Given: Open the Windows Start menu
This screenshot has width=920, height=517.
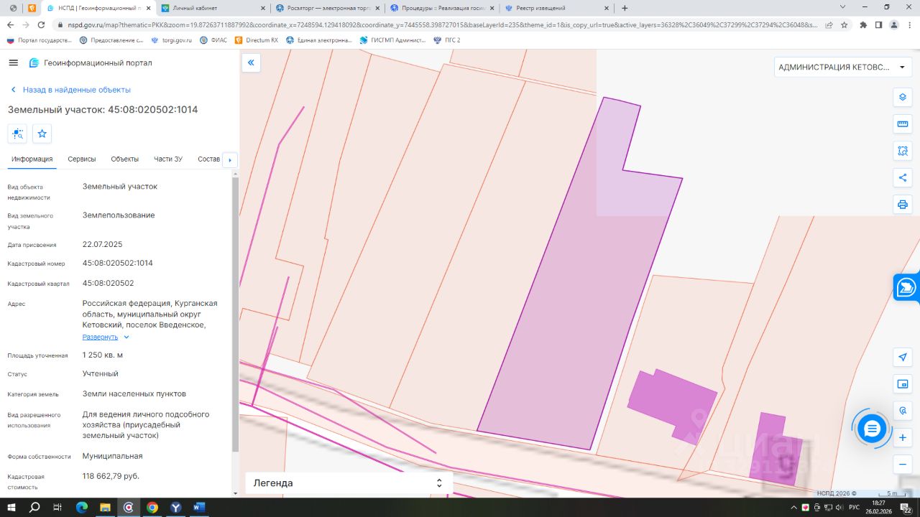Looking at the screenshot, I should (x=11, y=508).
